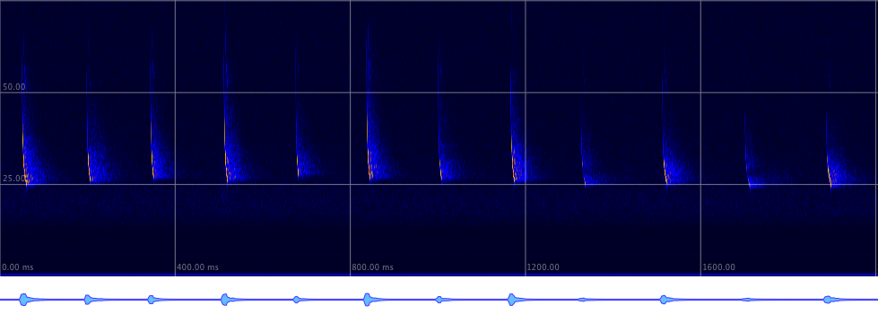Click the 0.00 ms time label
The width and height of the screenshot is (878, 323).
click(x=18, y=267)
